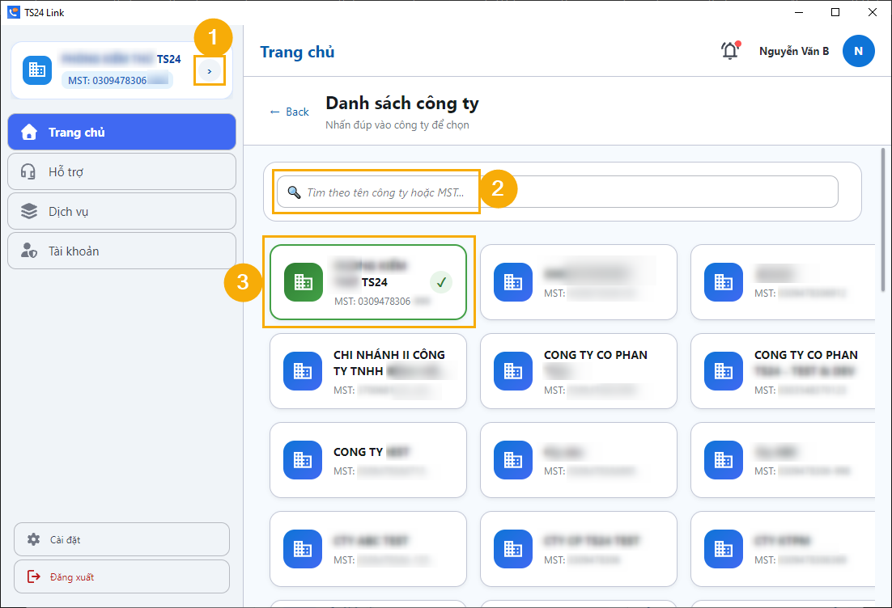
Task: Click the green building icon of TS24 card
Action: [304, 282]
